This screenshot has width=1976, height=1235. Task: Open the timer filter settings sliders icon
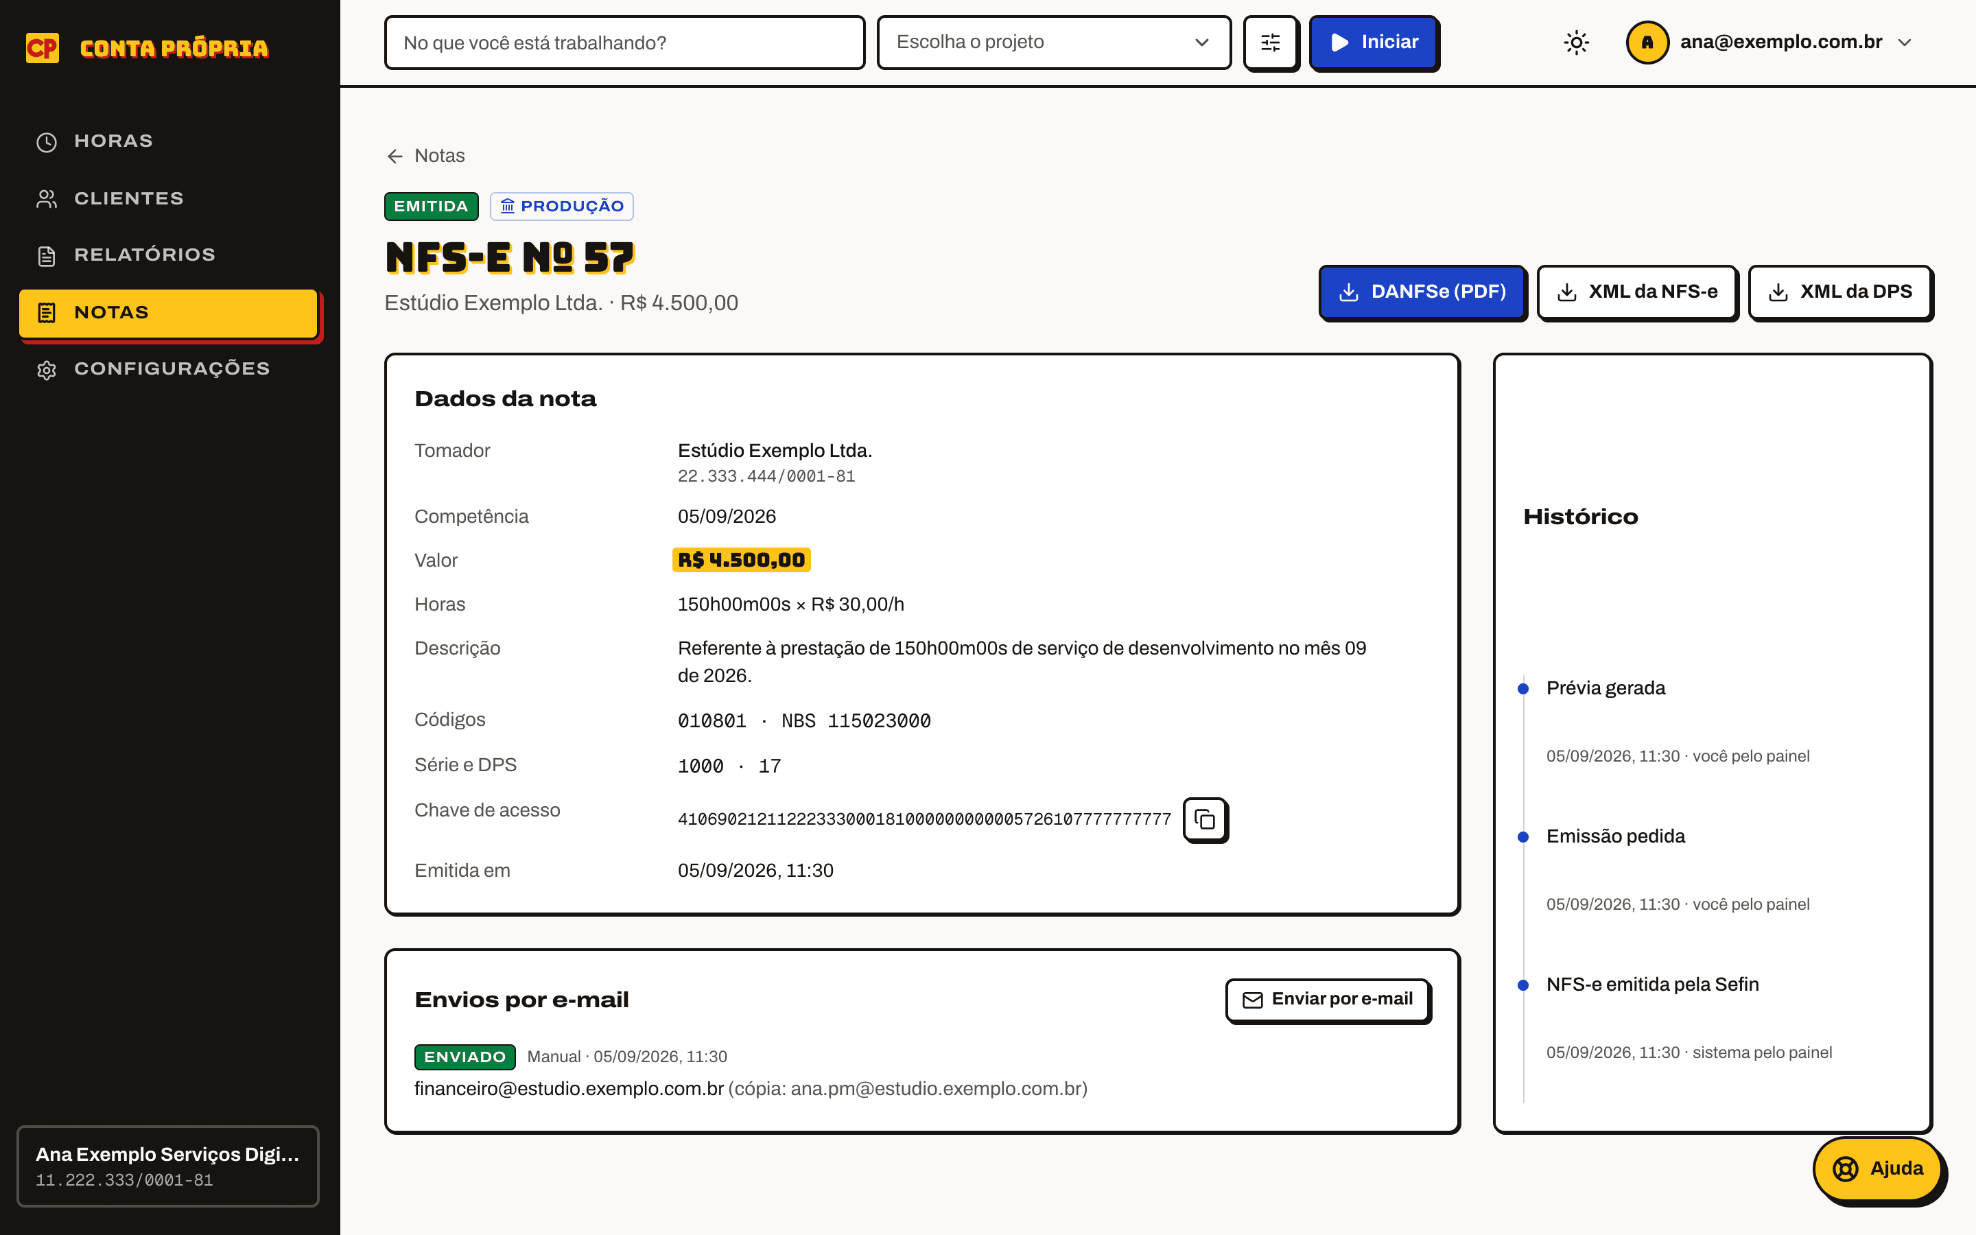[1271, 43]
